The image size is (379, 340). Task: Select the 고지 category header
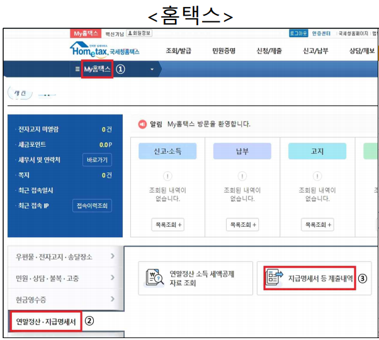tap(317, 151)
